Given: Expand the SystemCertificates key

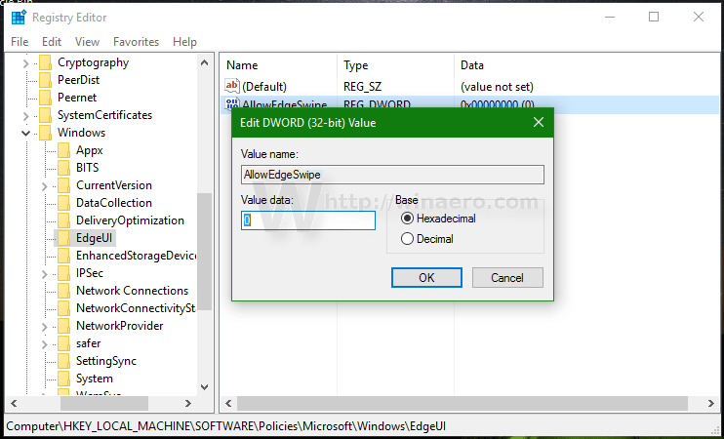Looking at the screenshot, I should click(x=25, y=116).
